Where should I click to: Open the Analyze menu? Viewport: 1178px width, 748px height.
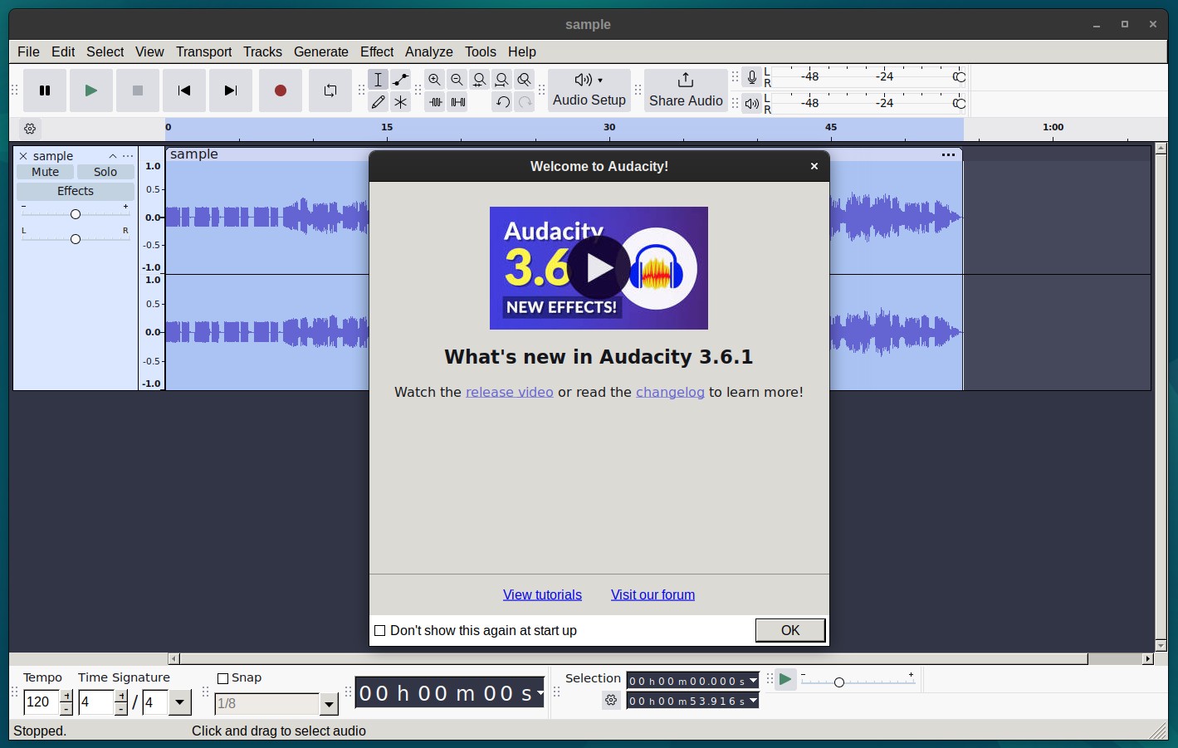click(429, 51)
